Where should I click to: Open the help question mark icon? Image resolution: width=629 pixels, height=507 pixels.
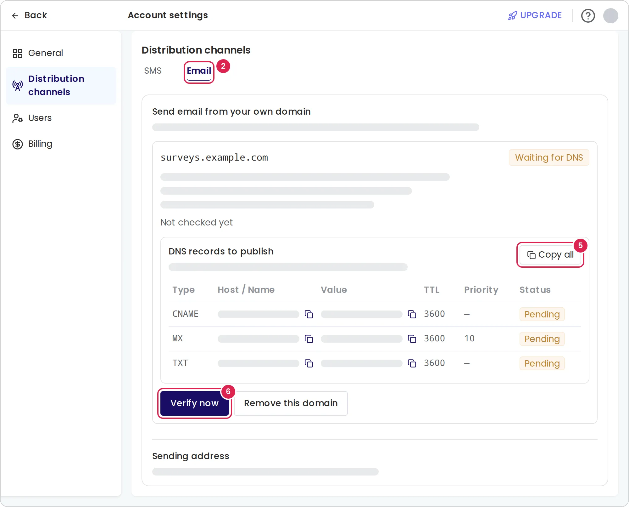[x=588, y=15]
